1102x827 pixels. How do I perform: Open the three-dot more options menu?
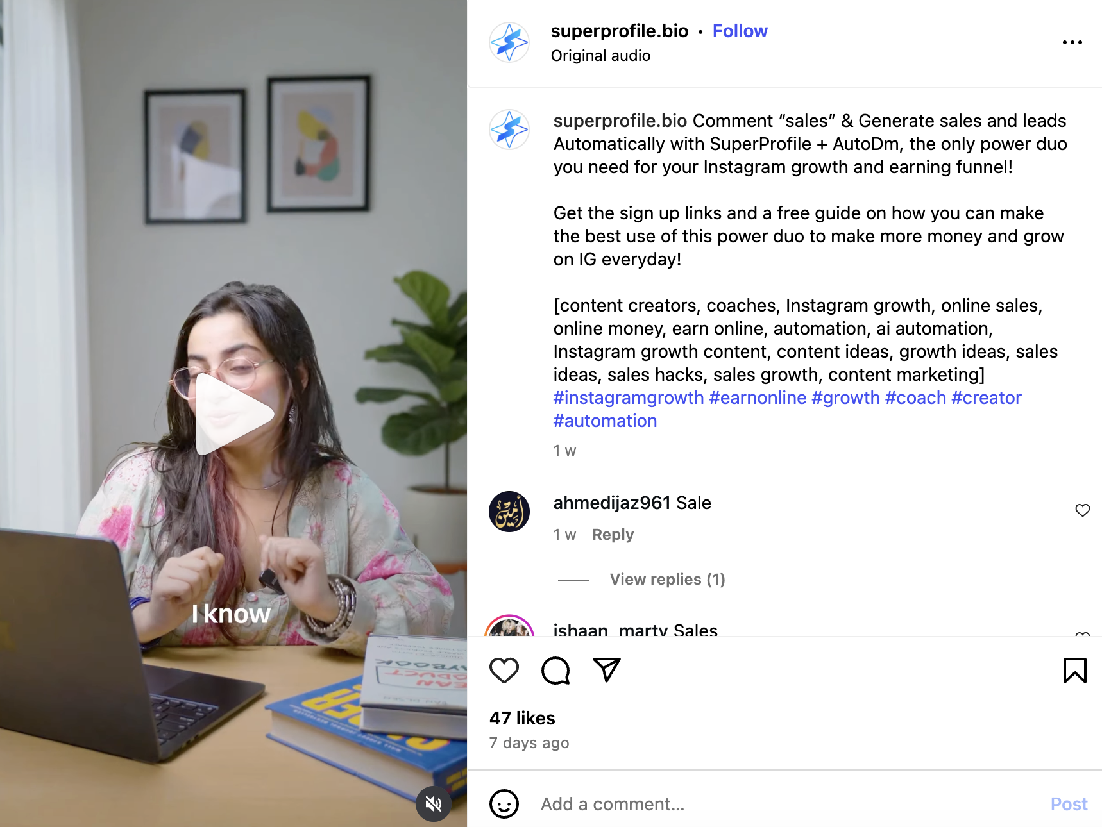[1072, 42]
